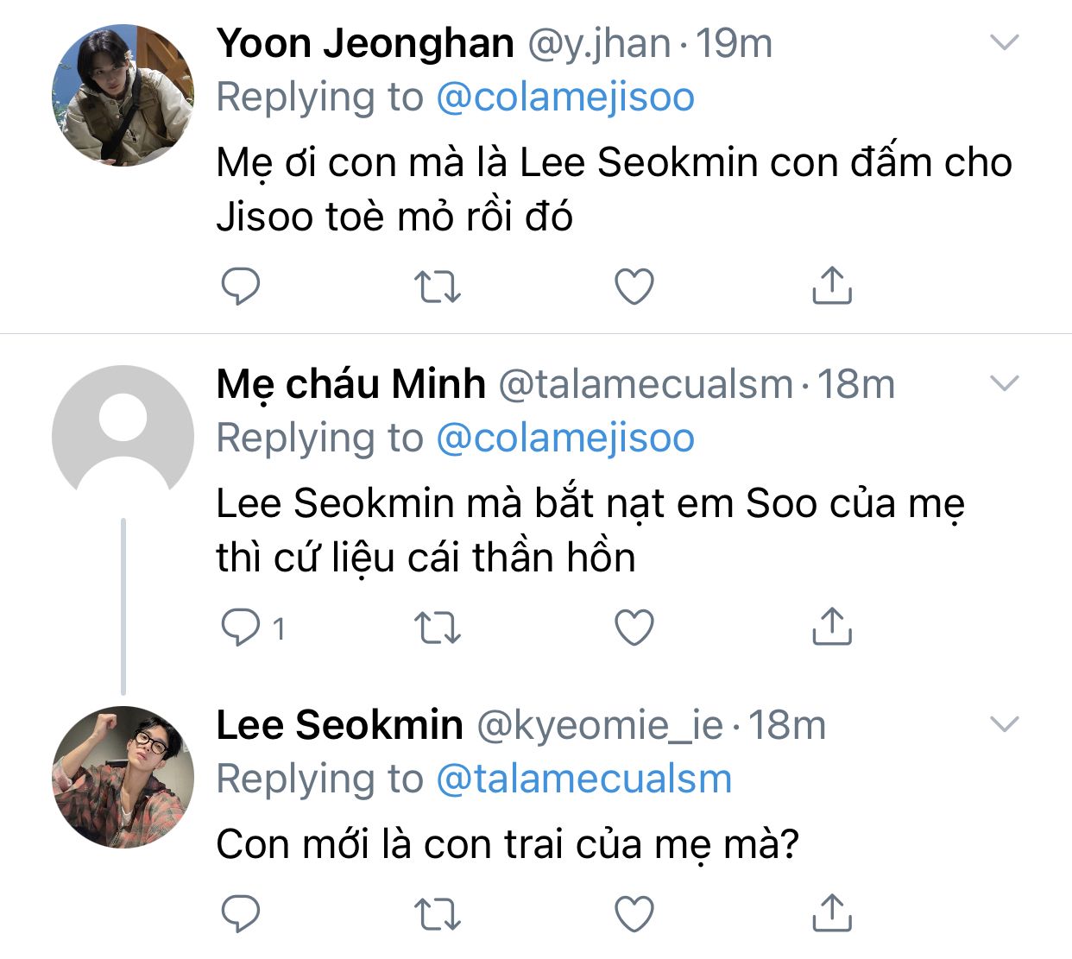Reply to Yoon Jeonghan's tweet
Viewport: 1072px width, 959px height.
(241, 287)
